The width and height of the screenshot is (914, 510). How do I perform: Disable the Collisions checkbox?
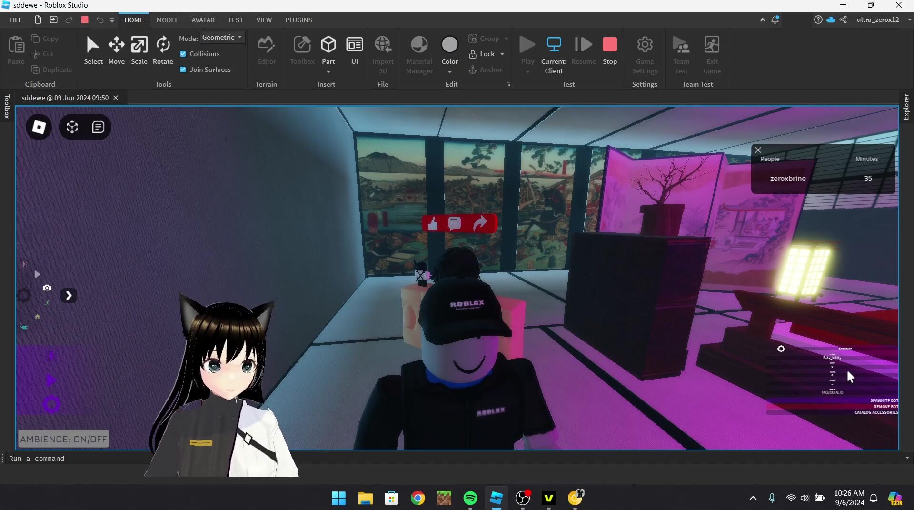[183, 54]
